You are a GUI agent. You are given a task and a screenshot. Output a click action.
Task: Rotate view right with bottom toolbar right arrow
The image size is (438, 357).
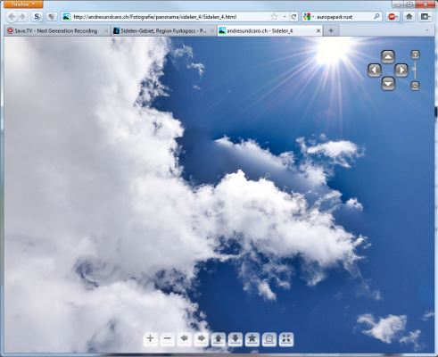click(202, 338)
